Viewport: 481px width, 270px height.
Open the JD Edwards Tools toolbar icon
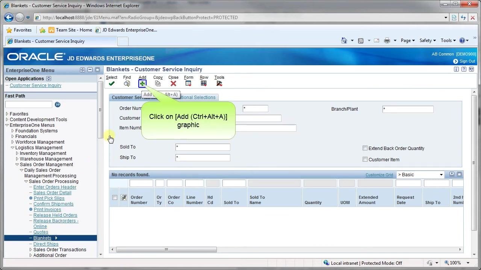point(219,84)
